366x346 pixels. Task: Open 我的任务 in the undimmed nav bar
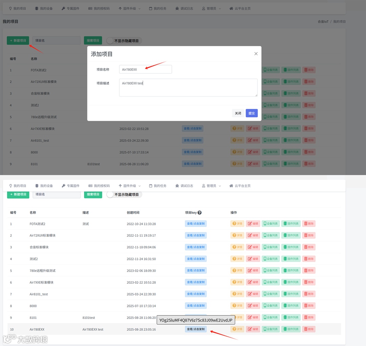[x=158, y=186]
